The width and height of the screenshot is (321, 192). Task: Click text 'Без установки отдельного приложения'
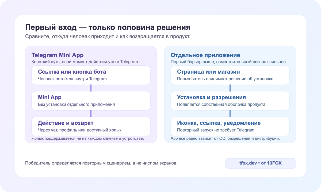point(77,105)
